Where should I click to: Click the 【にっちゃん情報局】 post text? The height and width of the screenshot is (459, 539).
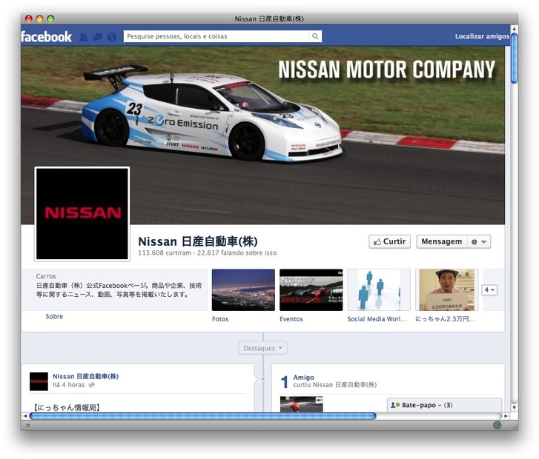click(66, 407)
